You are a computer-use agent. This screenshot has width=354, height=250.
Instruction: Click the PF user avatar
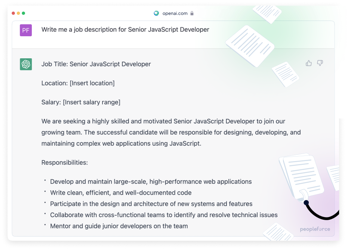tap(26, 30)
